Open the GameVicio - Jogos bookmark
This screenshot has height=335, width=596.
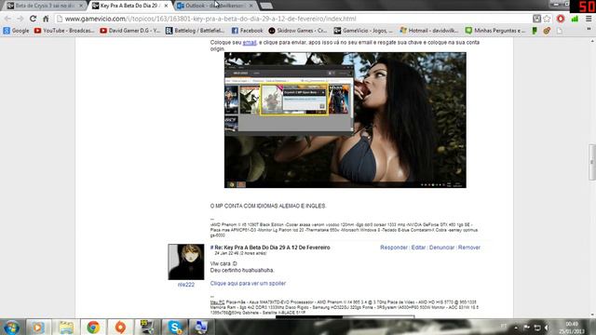pyautogui.click(x=363, y=31)
